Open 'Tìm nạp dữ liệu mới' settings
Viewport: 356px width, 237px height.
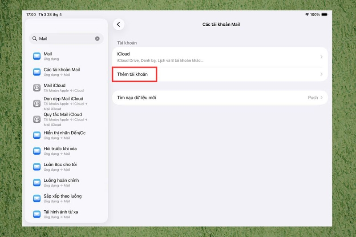click(220, 97)
